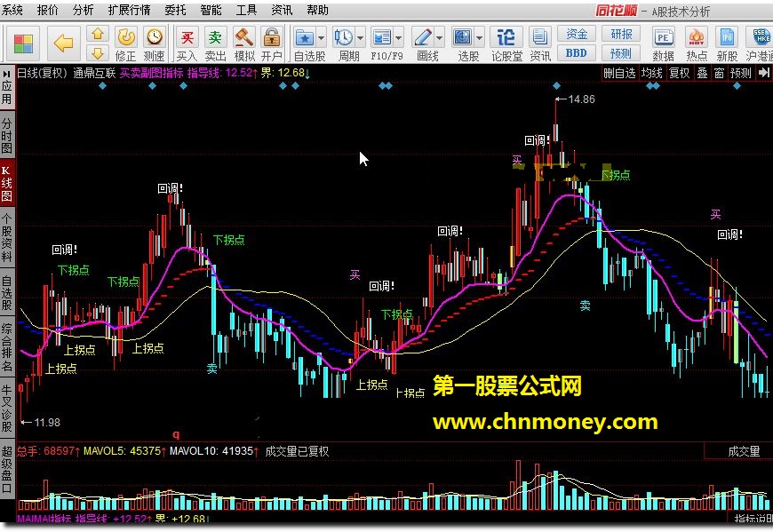Go back with the yellow left arrow
773x532 pixels.
(64, 44)
